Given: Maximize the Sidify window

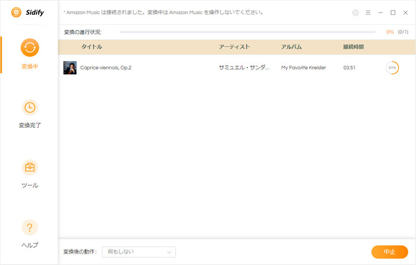Looking at the screenshot, I should pos(393,12).
